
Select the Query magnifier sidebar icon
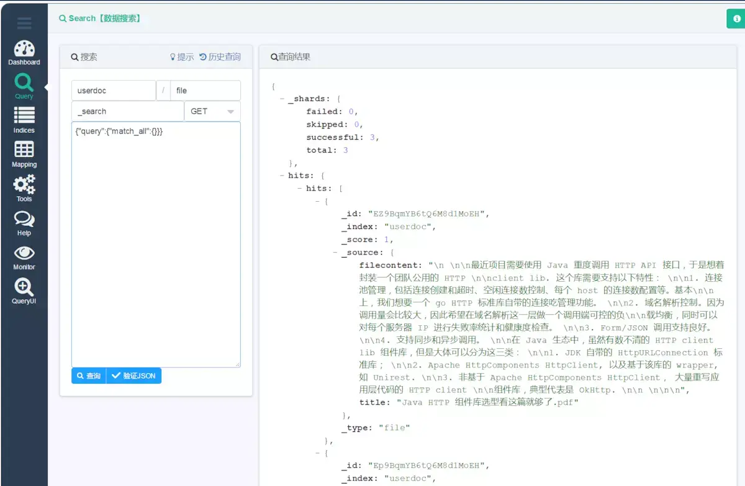point(24,83)
